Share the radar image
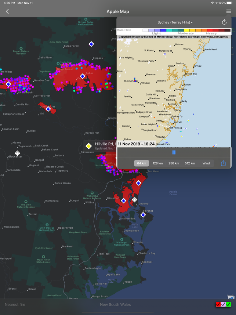This screenshot has height=315, width=236. tap(223, 163)
